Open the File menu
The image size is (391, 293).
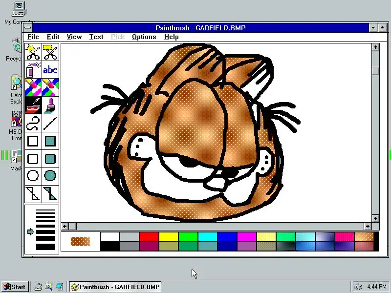33,37
